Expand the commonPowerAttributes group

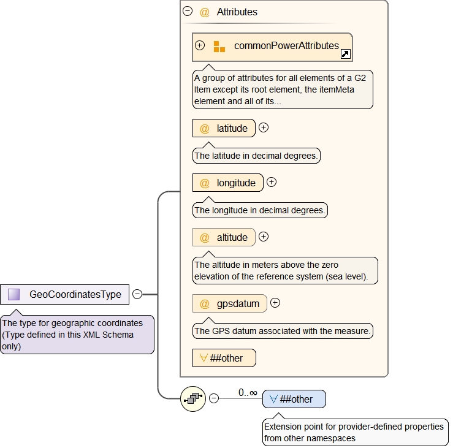click(x=200, y=45)
